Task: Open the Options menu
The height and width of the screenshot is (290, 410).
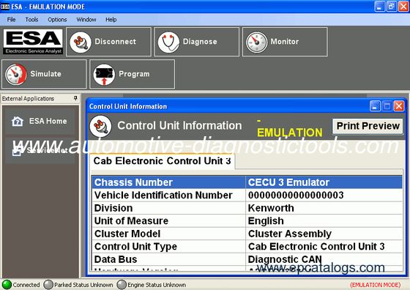Action: pyautogui.click(x=57, y=20)
